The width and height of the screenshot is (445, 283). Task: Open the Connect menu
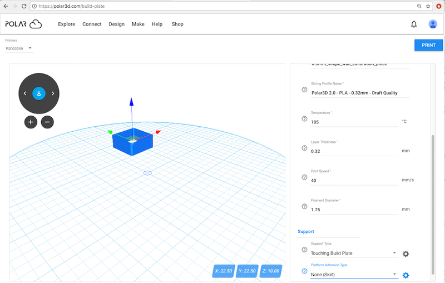coord(92,24)
